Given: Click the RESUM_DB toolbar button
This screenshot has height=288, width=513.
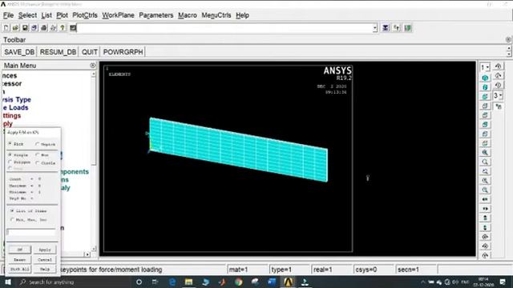Looking at the screenshot, I should [58, 52].
